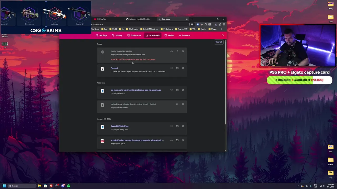Open Brave Shields lion icon
Image resolution: width=337 pixels, height=189 pixels.
click(192, 24)
